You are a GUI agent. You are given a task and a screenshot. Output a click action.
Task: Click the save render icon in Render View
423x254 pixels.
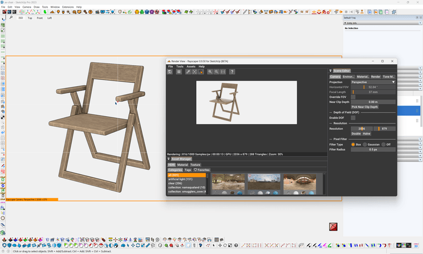pos(171,72)
